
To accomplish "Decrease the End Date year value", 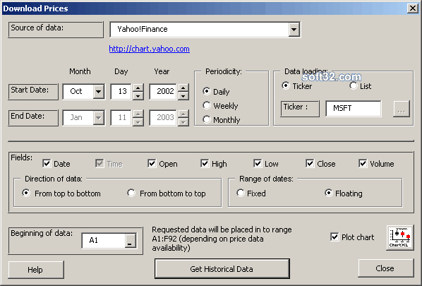I will click(x=183, y=121).
